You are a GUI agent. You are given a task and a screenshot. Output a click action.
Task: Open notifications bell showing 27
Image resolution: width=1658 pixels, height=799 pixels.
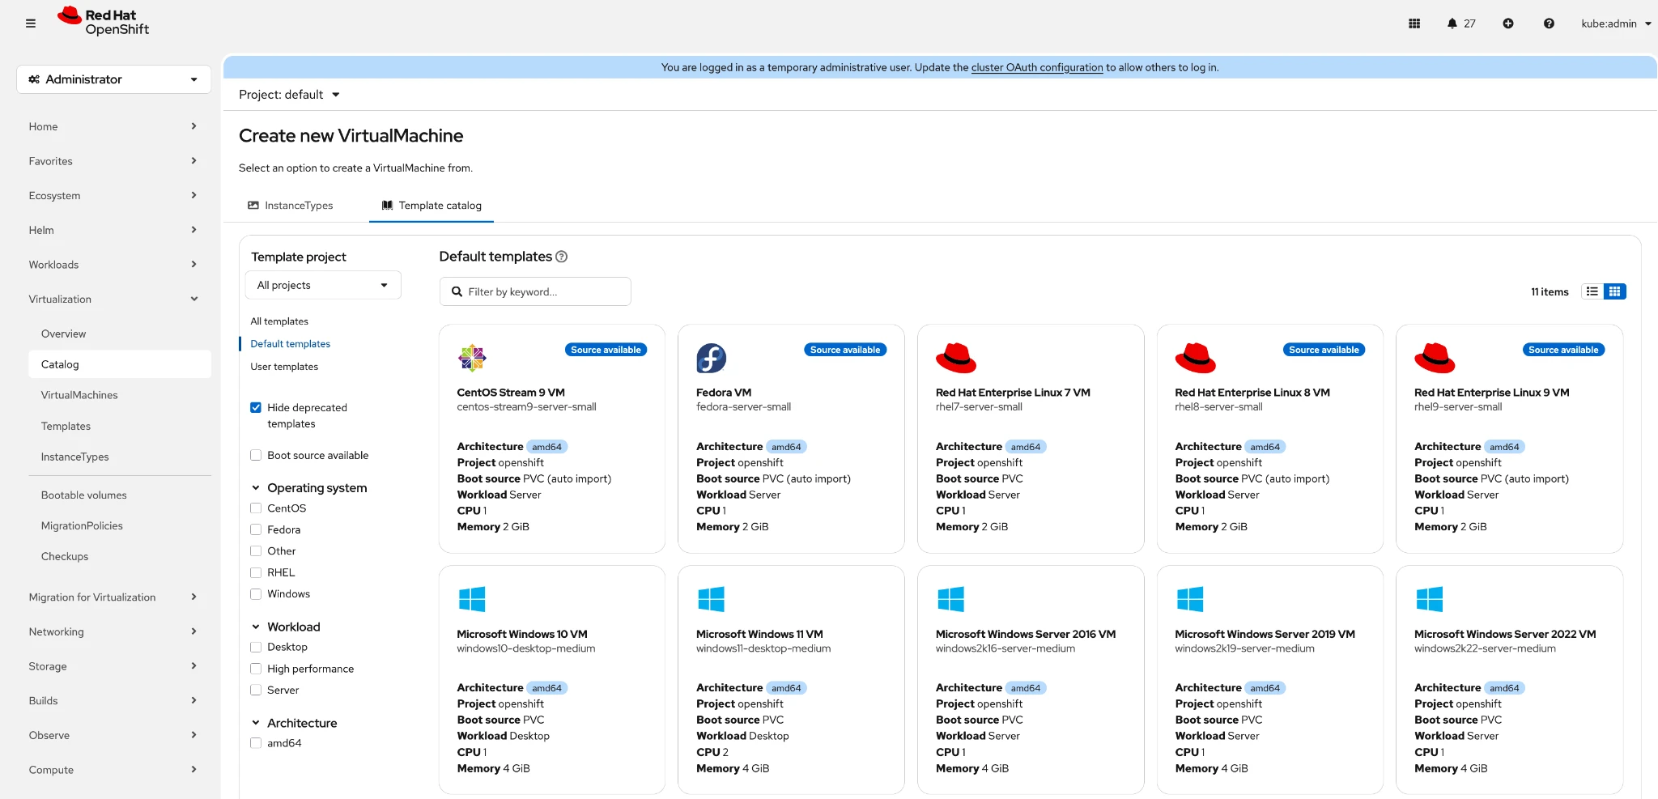click(1461, 23)
